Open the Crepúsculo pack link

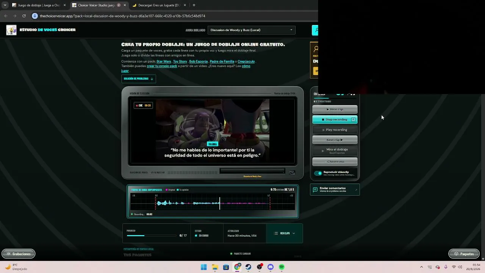tap(246, 61)
